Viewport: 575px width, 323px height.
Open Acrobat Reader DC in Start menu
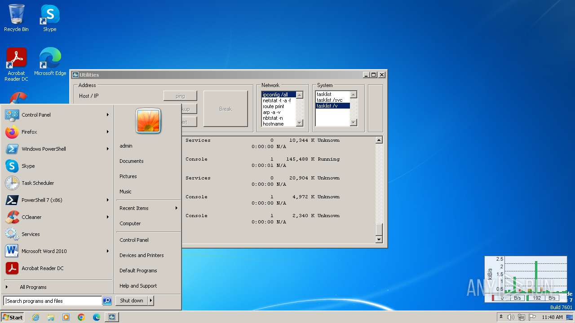point(57,268)
